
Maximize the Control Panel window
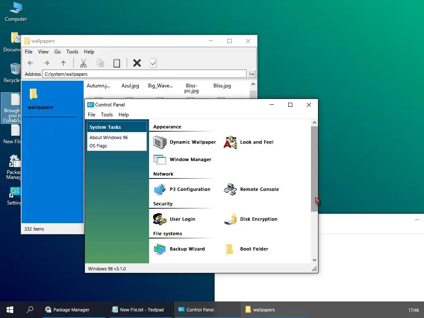click(290, 105)
